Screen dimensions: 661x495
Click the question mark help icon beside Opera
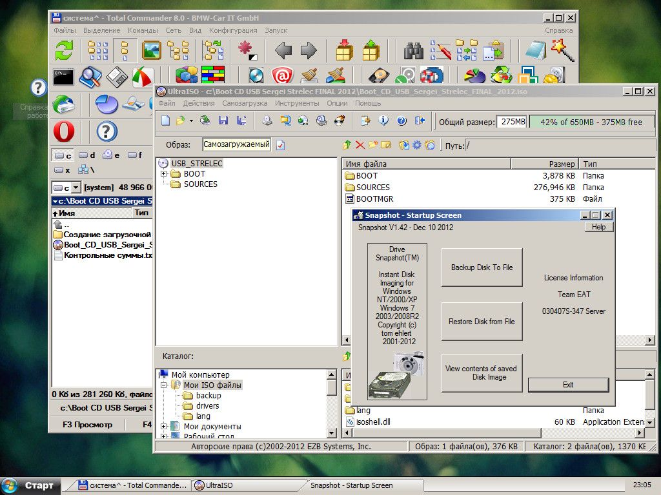click(107, 131)
